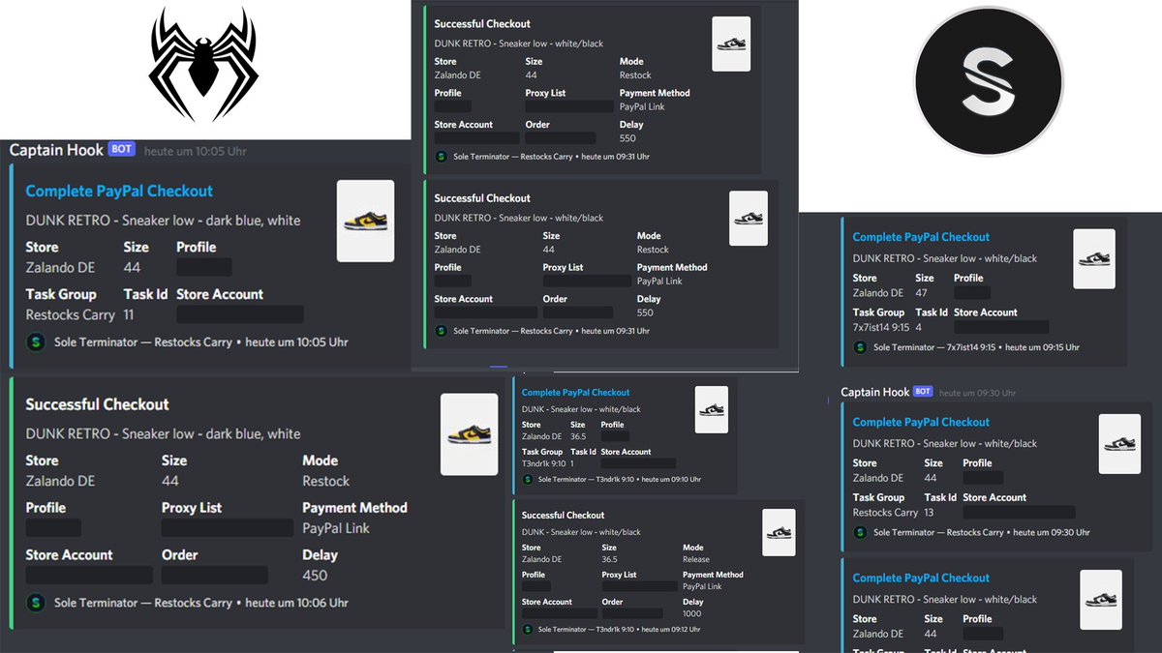The height and width of the screenshot is (653, 1162).
Task: Click Task Group value 7x7ist14 9:15
Action: pos(883,328)
